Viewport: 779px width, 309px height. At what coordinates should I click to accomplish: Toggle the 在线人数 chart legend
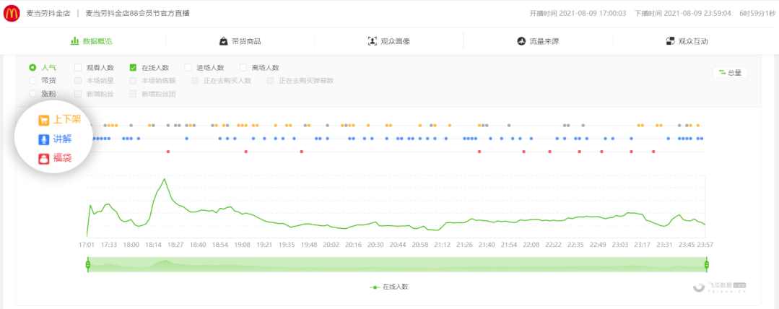(x=389, y=287)
